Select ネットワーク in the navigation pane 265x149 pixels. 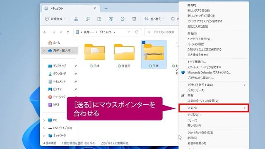(x=57, y=136)
